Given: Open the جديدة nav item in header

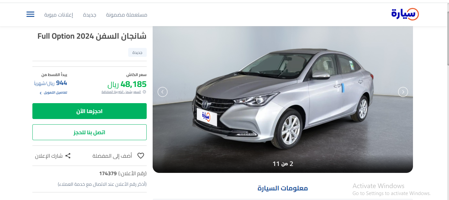Looking at the screenshot, I should point(90,15).
